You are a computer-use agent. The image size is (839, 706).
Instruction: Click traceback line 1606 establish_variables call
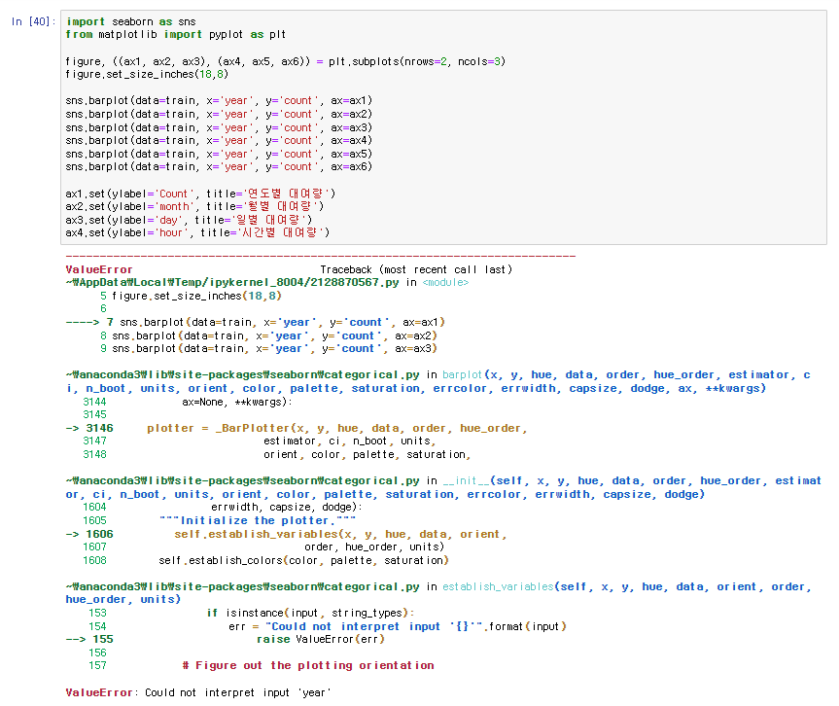click(286, 534)
